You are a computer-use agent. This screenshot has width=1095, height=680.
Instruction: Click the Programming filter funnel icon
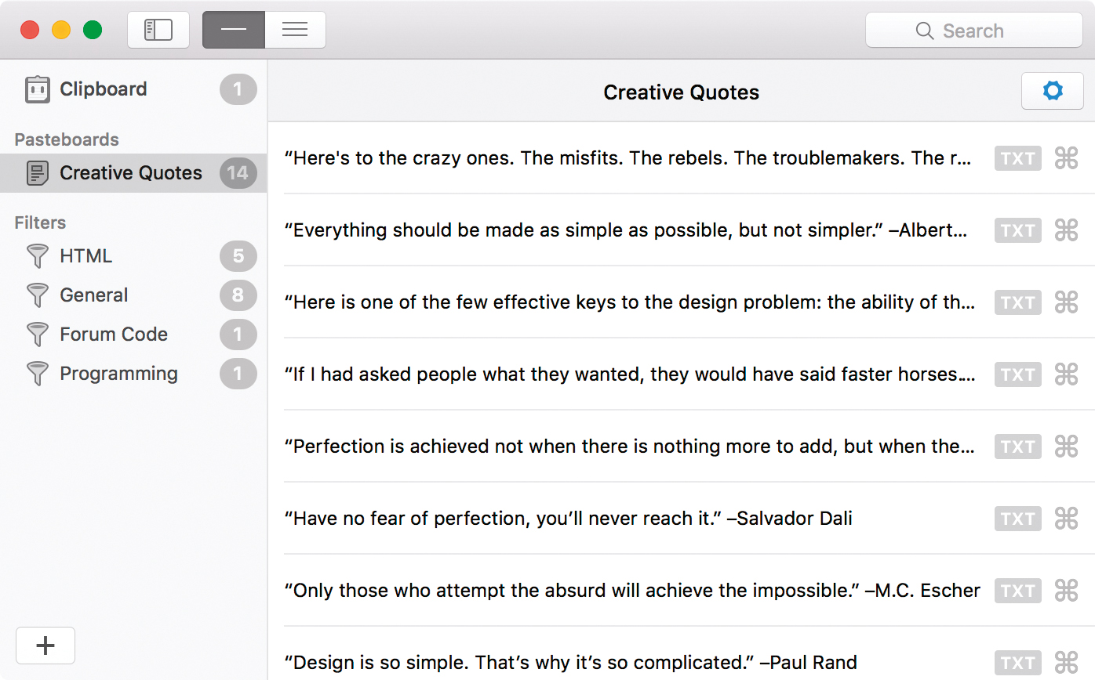(37, 374)
